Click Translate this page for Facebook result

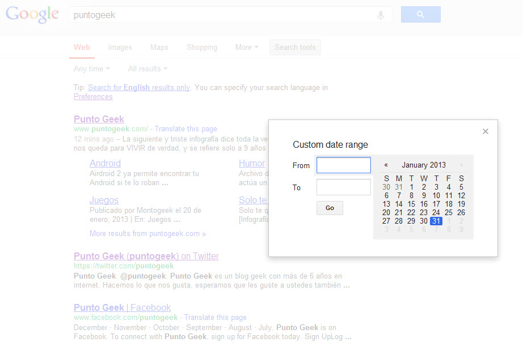(x=216, y=318)
